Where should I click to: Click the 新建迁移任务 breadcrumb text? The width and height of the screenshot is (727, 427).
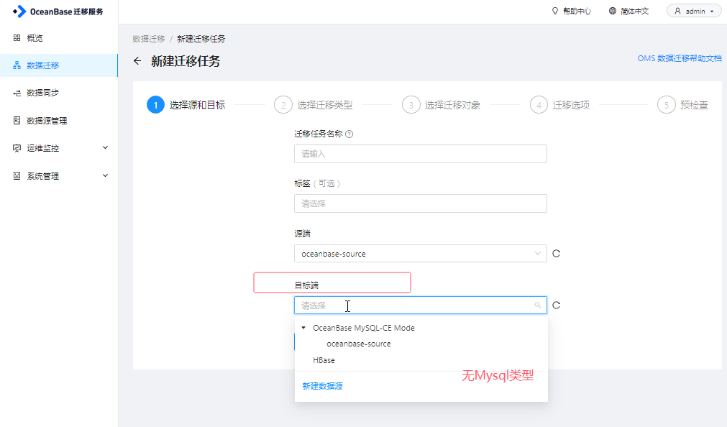tap(201, 39)
